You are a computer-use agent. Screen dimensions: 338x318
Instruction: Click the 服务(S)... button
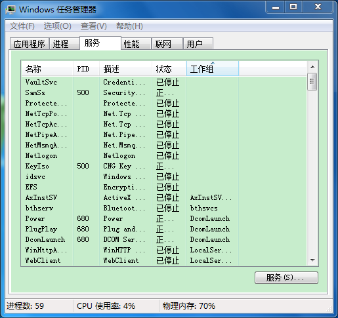click(x=286, y=278)
